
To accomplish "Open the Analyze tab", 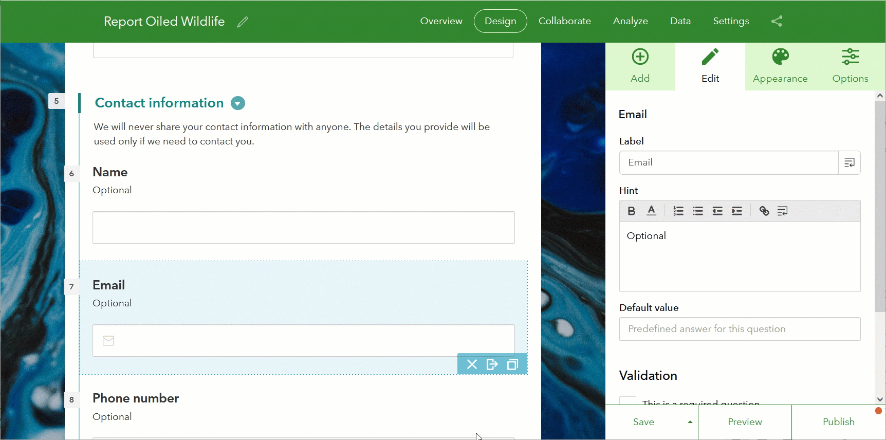I will [x=630, y=21].
